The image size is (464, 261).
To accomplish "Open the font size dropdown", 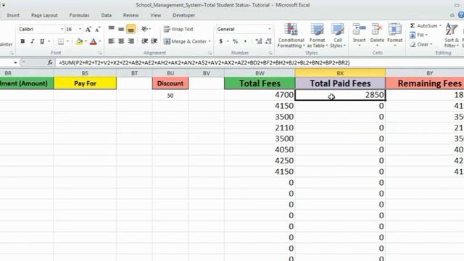I will click(80, 29).
